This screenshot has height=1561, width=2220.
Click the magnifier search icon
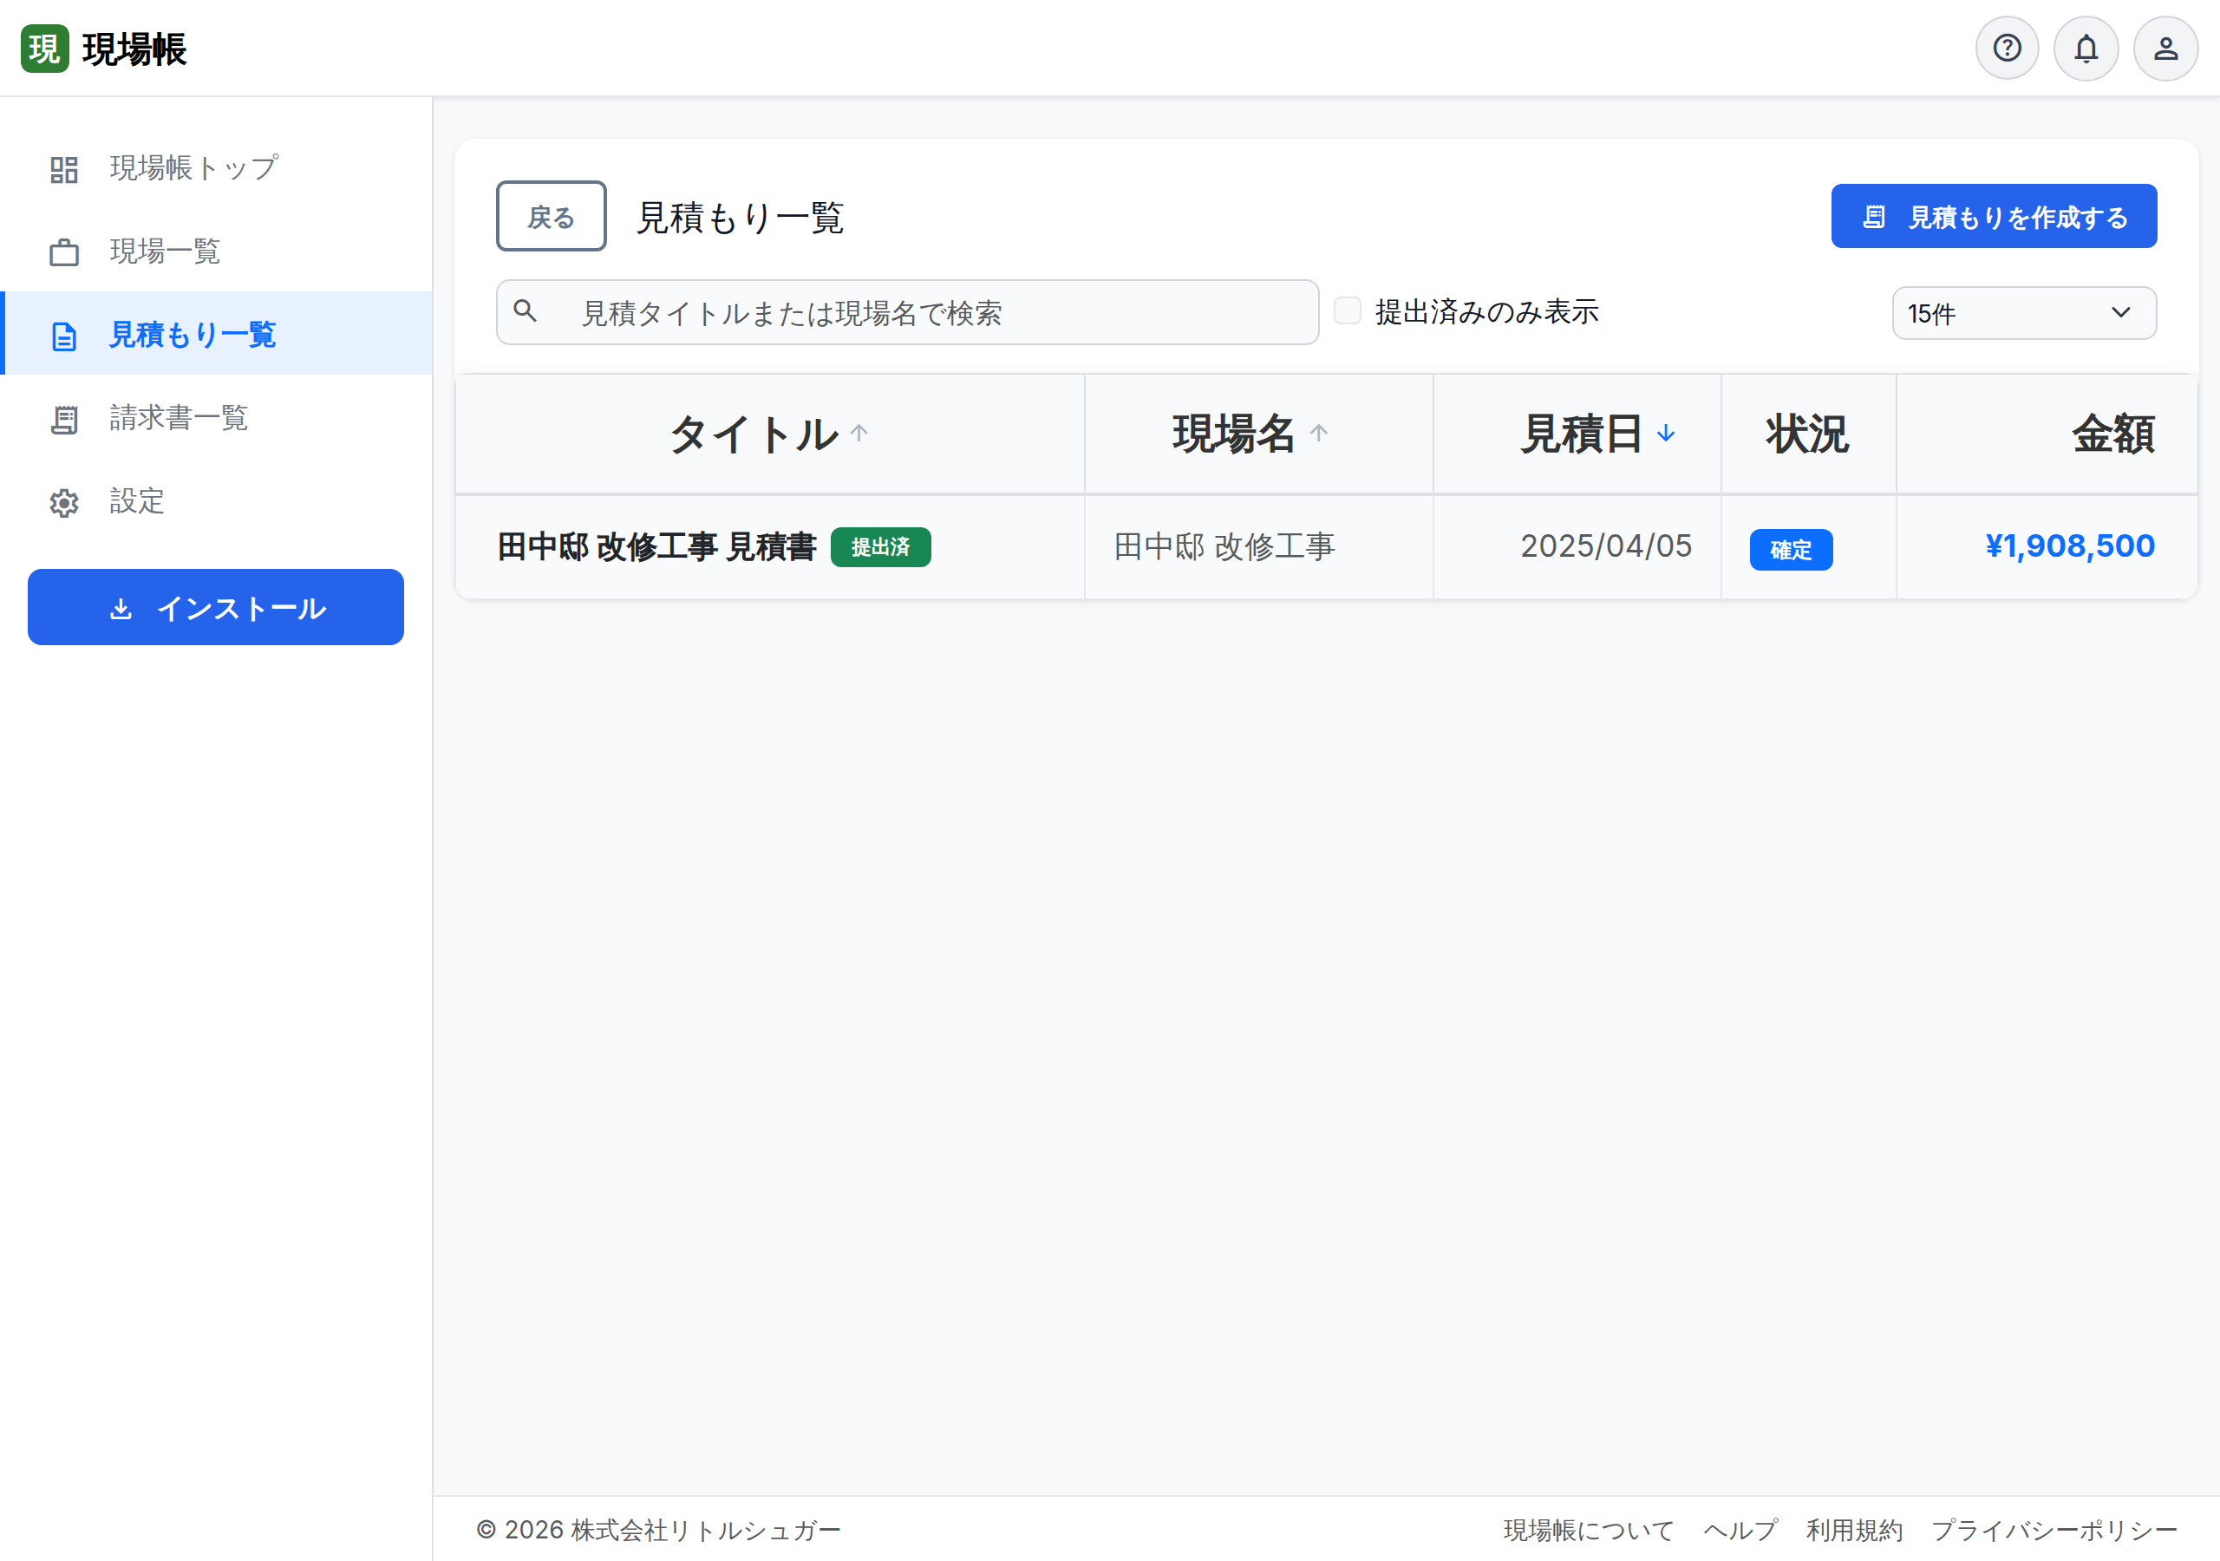525,310
